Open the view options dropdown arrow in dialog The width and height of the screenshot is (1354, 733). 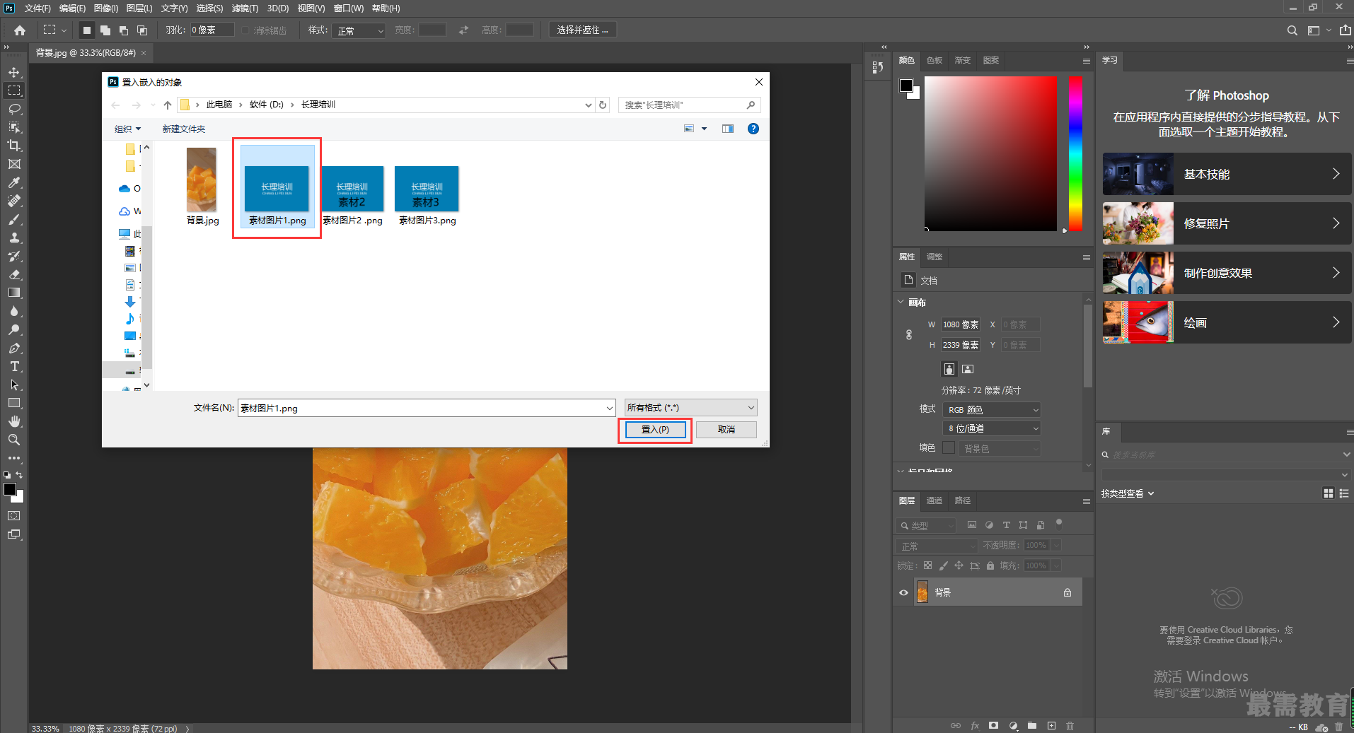704,129
